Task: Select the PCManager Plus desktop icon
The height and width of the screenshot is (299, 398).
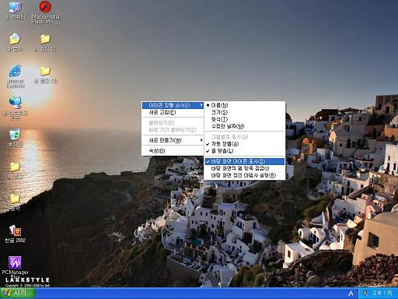Action: point(15,267)
